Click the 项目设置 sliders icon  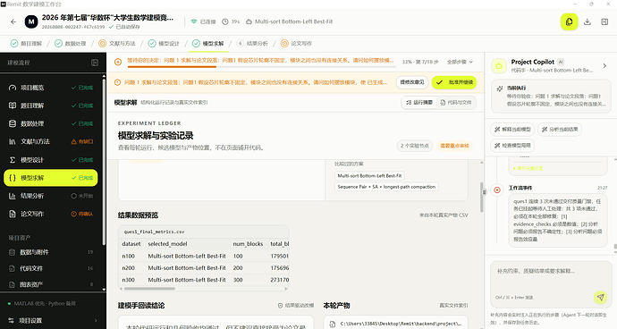11,320
